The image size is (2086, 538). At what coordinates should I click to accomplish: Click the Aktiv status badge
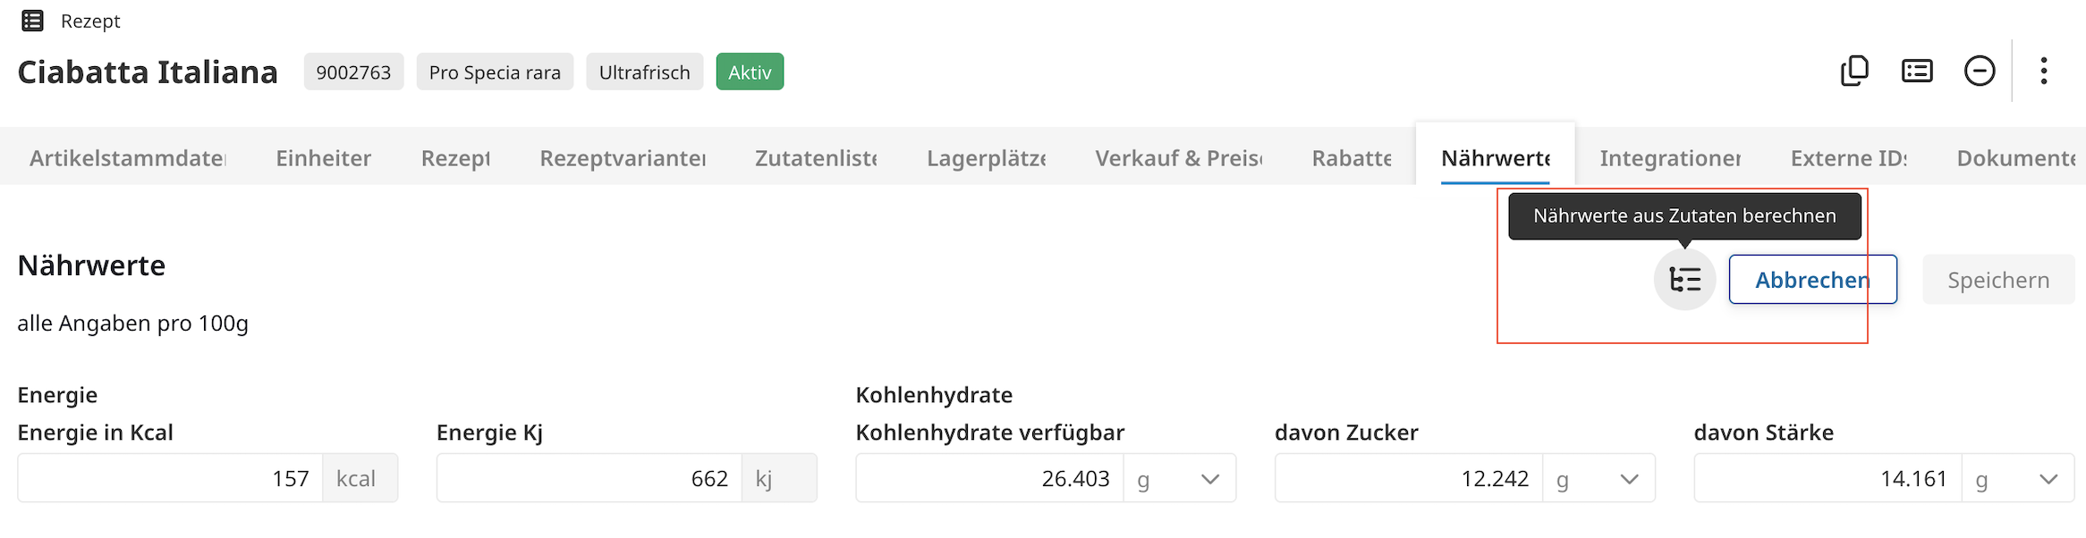pos(750,72)
